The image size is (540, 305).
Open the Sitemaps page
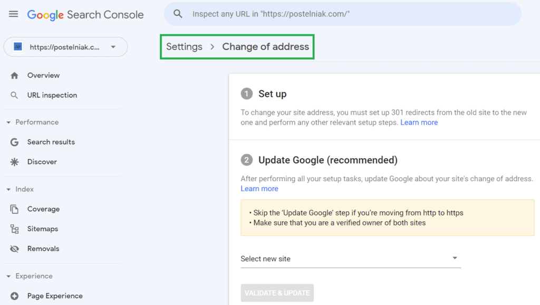[43, 229]
